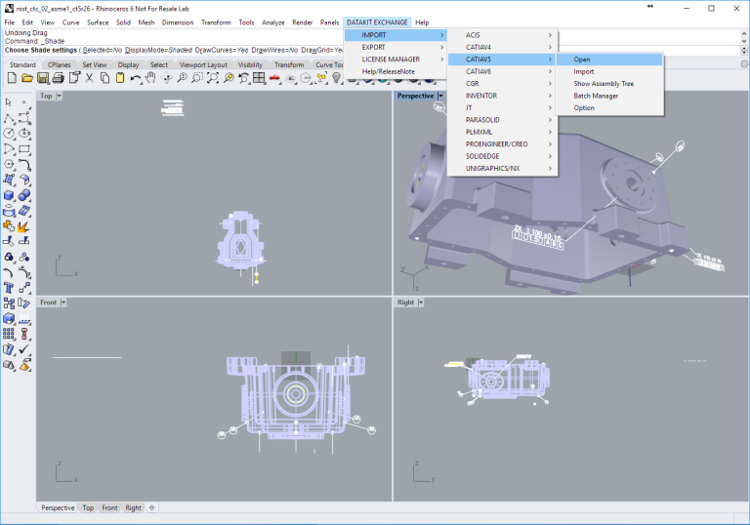Switch to the CPlanes toolbar tab

point(59,64)
